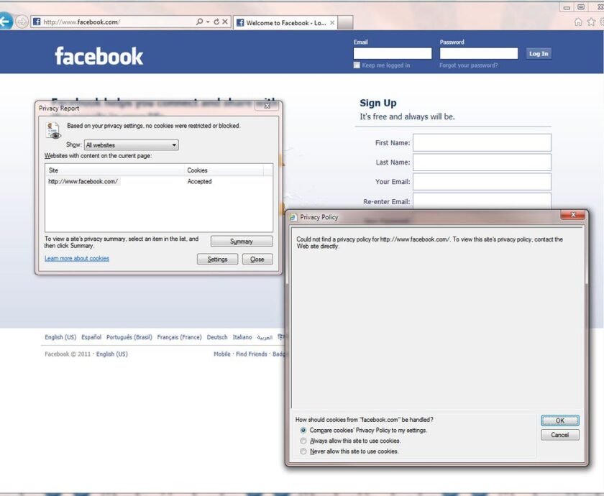The image size is (604, 496).
Task: Select the http://www.facebook.com/ row in site list
Action: coord(83,181)
